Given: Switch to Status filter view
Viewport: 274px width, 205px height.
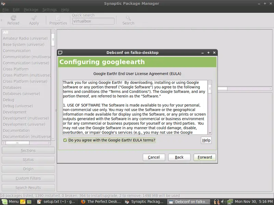Looking at the screenshot, I should (x=28, y=160).
